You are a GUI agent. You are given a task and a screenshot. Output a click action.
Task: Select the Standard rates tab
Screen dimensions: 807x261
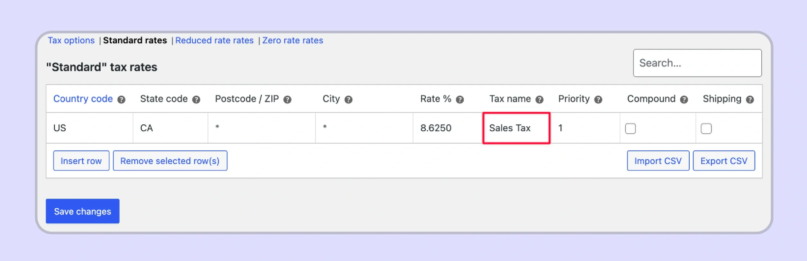135,40
